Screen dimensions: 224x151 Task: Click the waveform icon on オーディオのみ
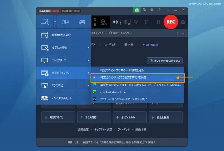click(117, 117)
